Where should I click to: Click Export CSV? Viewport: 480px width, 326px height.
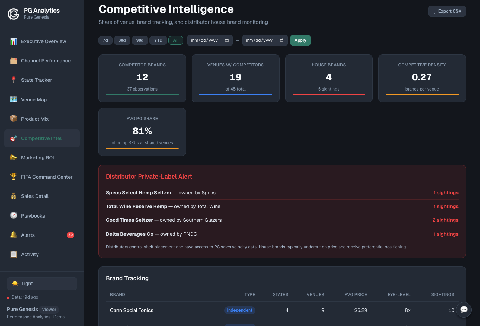click(447, 11)
